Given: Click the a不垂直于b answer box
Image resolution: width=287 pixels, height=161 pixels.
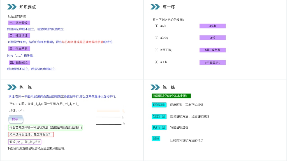Looking at the screenshot, I should click(212, 63).
